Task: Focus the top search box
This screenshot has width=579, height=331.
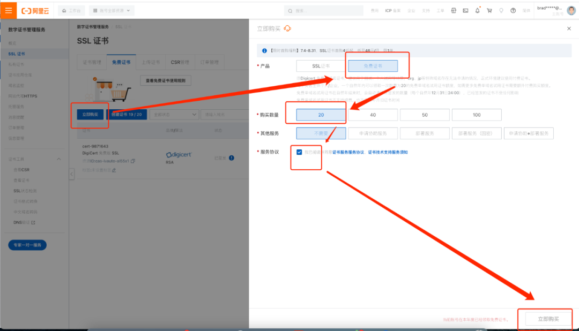Action: pos(324,11)
